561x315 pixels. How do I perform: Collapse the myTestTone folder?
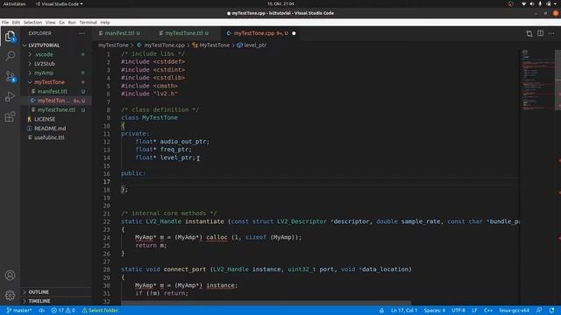49,82
